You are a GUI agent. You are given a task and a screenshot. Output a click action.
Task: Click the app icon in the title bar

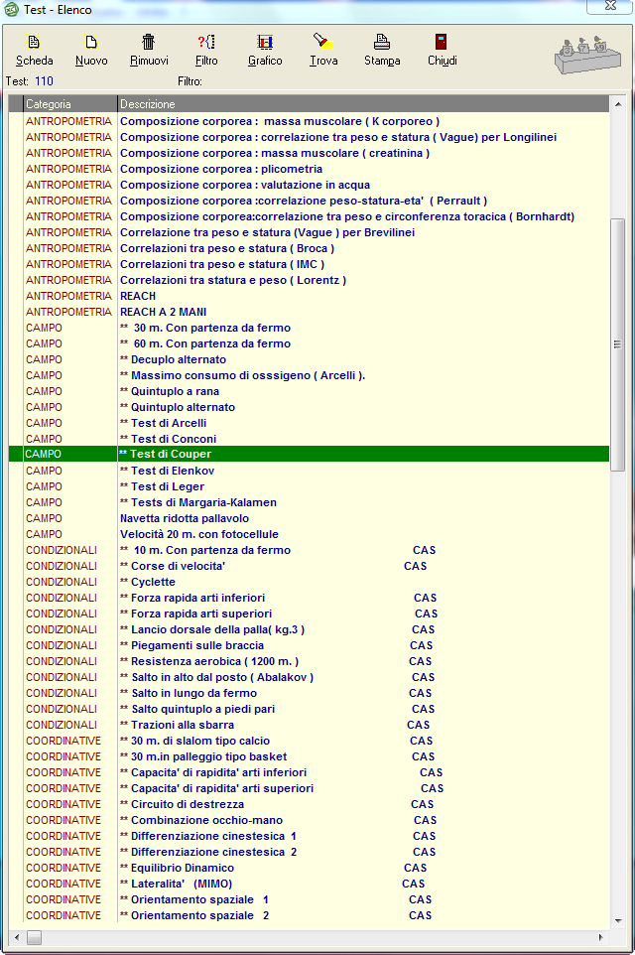tap(11, 9)
